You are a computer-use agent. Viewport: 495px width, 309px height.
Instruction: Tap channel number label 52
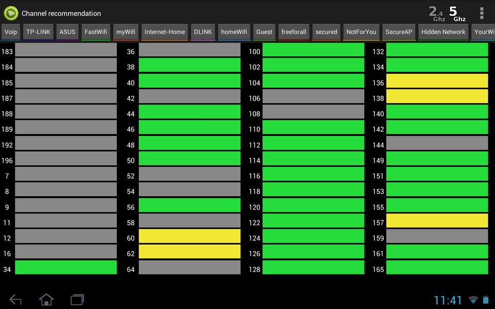click(x=130, y=176)
